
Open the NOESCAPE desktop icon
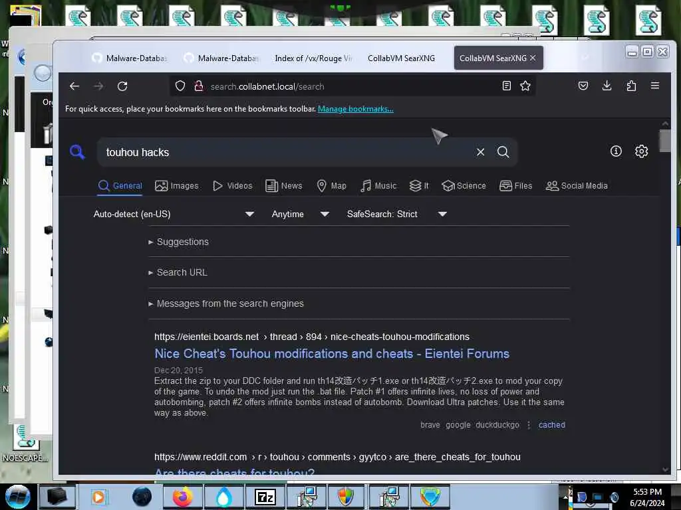25,443
